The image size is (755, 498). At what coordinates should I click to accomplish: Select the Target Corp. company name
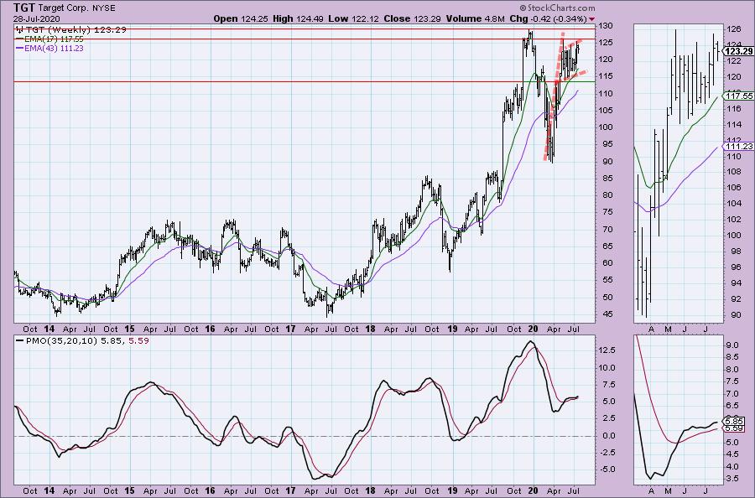pyautogui.click(x=63, y=8)
